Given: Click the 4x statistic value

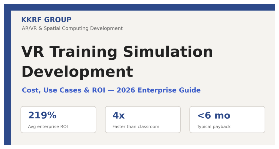Looking at the screenshot, I should click(x=119, y=115).
